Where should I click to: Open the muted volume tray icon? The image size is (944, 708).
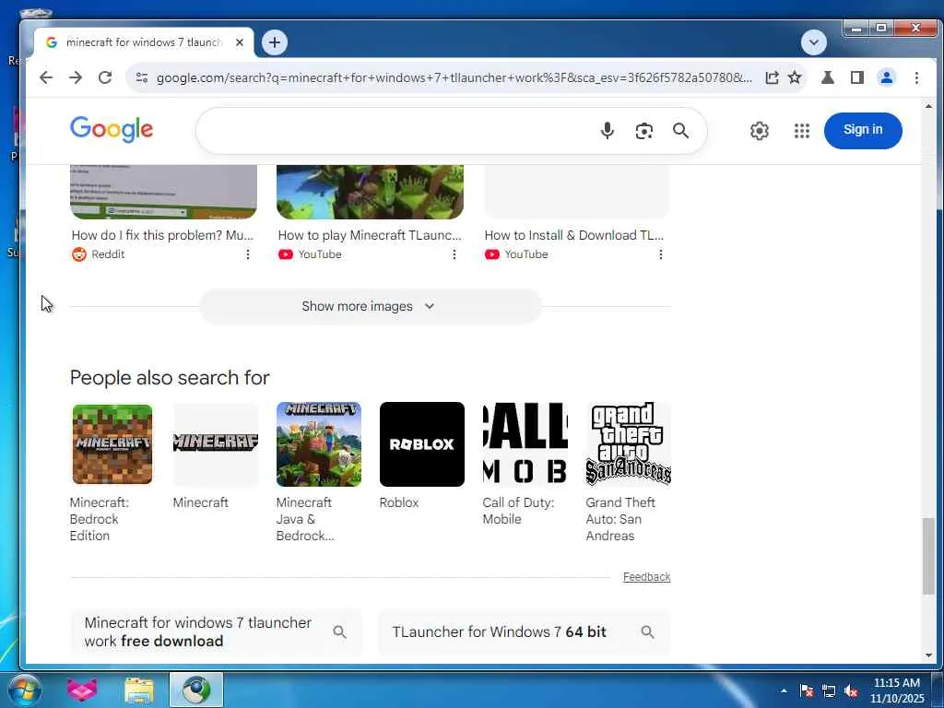coord(851,691)
